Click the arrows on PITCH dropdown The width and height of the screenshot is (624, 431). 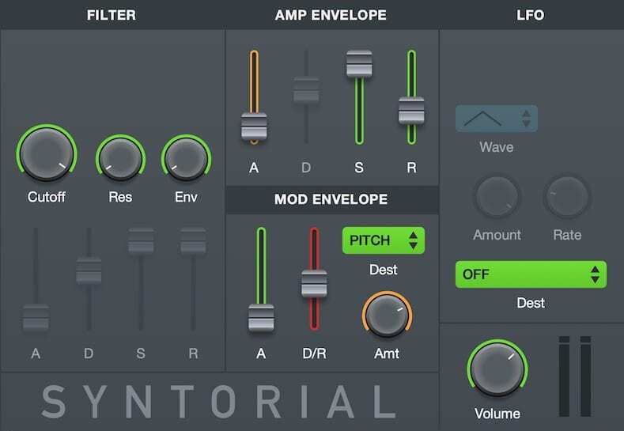click(413, 240)
